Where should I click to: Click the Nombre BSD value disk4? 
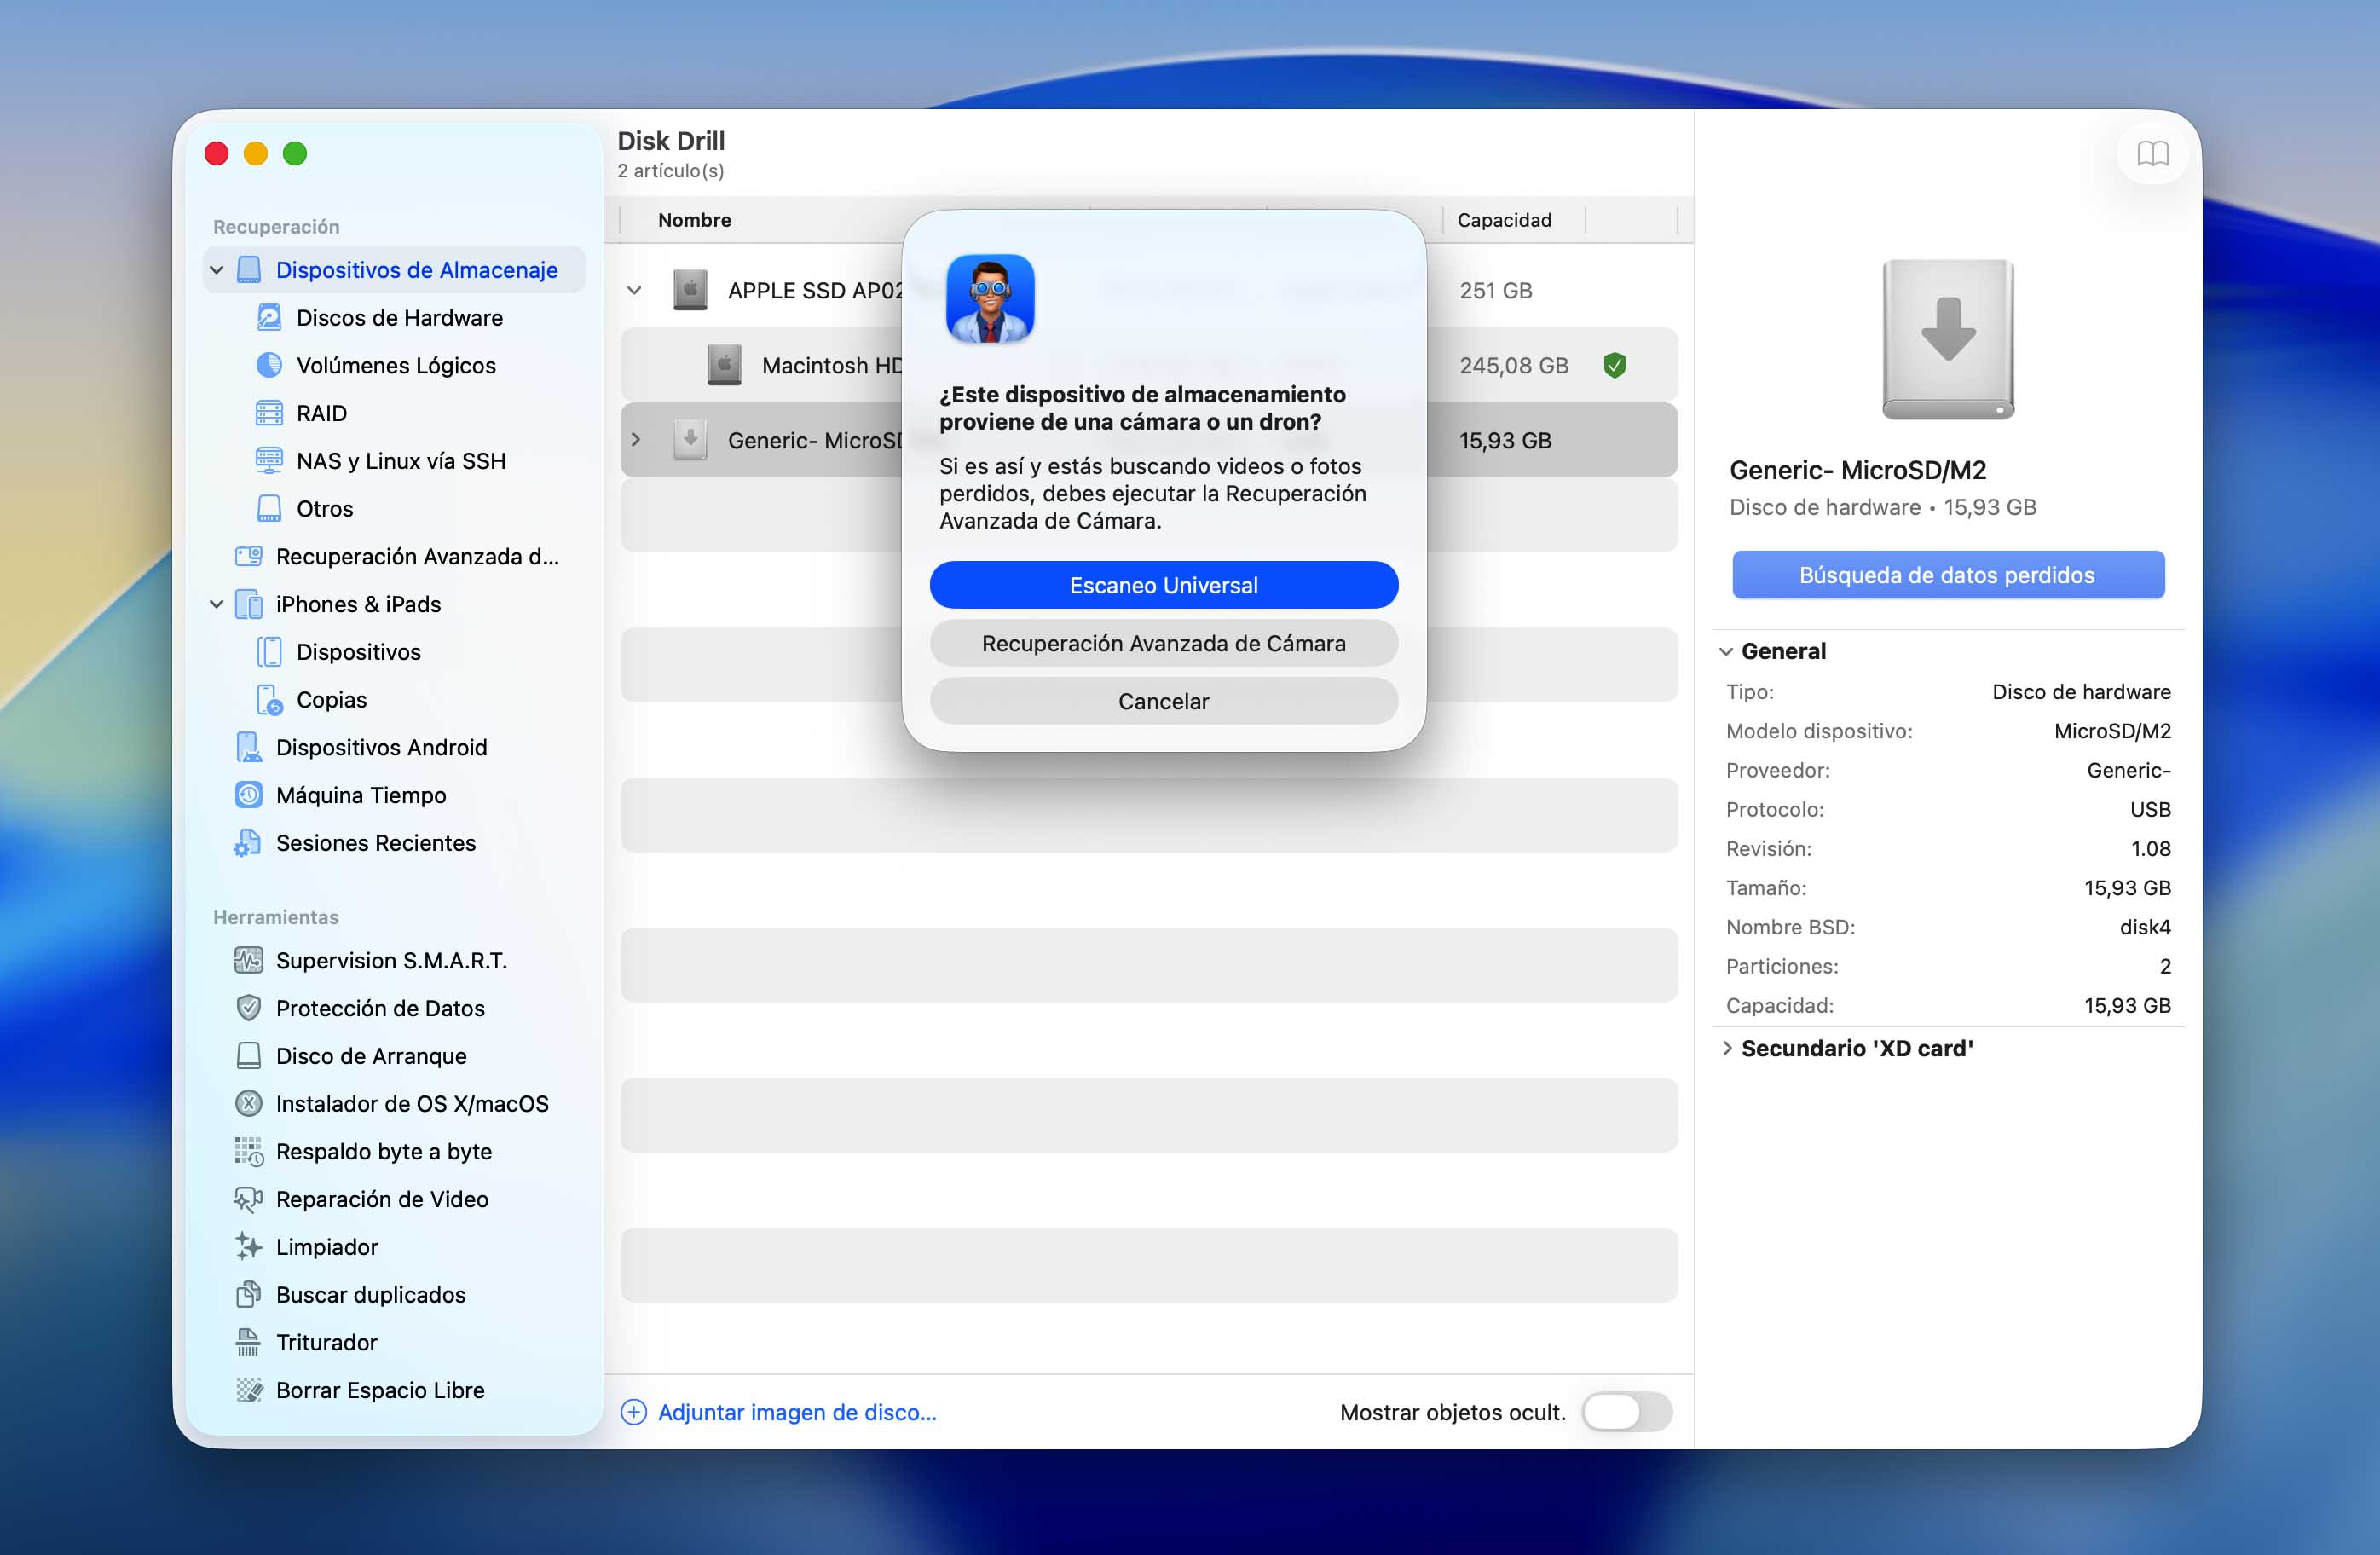(2145, 927)
